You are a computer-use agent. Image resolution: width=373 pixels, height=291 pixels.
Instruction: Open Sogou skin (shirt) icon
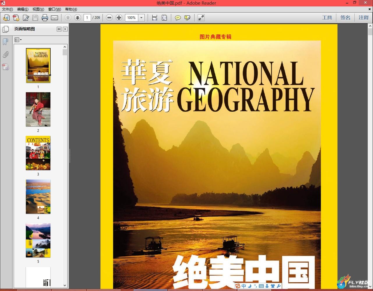coord(273,286)
